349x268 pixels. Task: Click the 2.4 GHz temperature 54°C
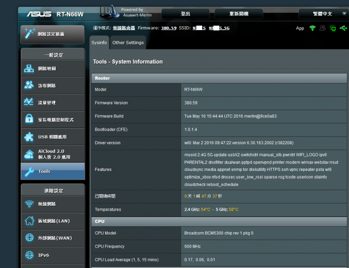click(206, 209)
